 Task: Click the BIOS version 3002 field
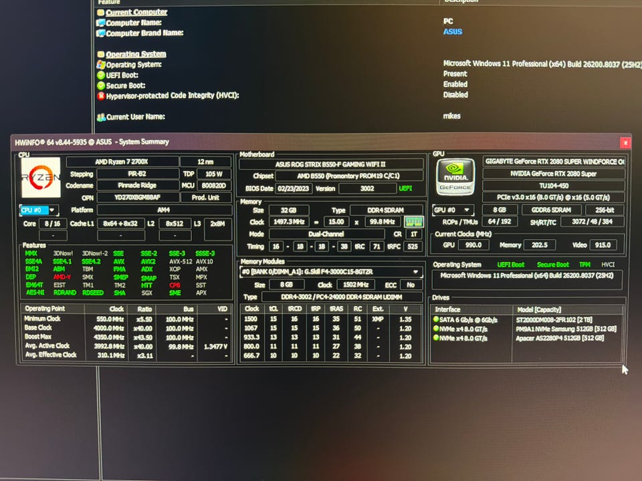pyautogui.click(x=367, y=188)
